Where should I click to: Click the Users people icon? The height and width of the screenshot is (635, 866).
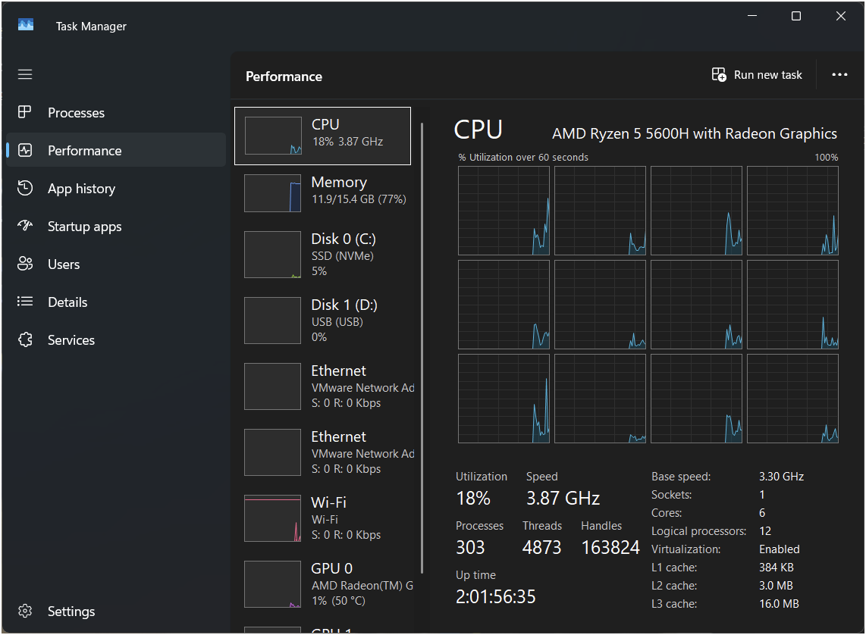[x=25, y=264]
